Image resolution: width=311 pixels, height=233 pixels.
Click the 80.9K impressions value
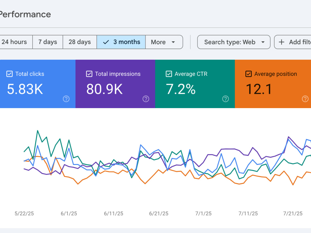(104, 89)
